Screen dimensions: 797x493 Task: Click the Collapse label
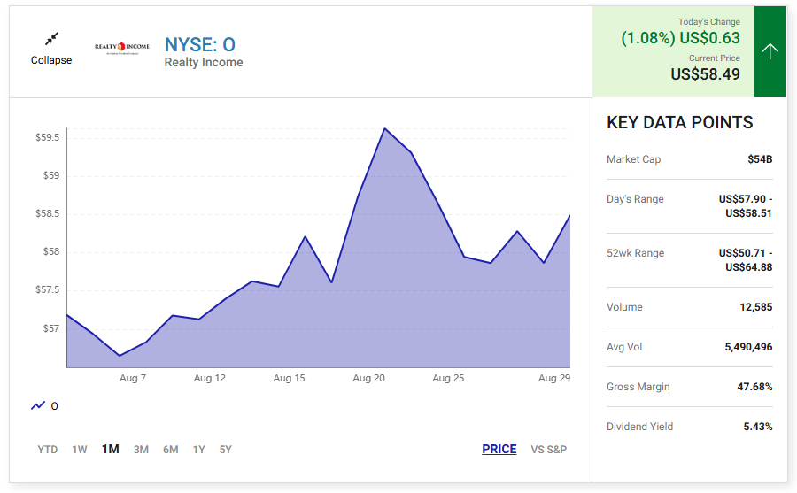click(x=51, y=60)
